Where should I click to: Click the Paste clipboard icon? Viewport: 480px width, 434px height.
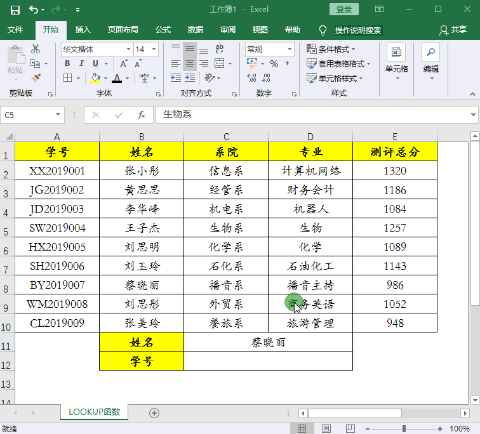(16, 55)
